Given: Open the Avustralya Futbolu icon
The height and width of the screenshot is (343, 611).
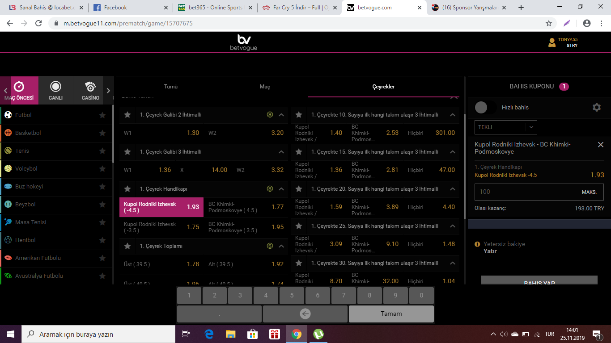Looking at the screenshot, I should [x=8, y=276].
